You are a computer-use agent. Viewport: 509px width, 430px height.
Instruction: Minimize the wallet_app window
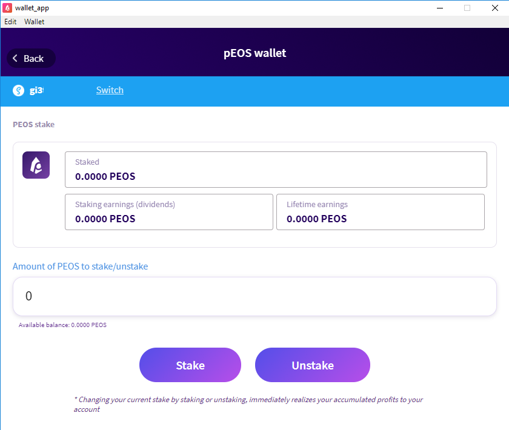[x=439, y=8]
